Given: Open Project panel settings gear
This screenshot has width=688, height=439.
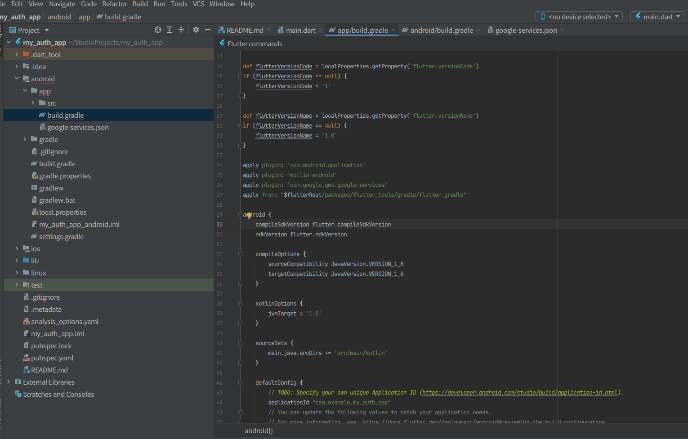Looking at the screenshot, I should [196, 30].
